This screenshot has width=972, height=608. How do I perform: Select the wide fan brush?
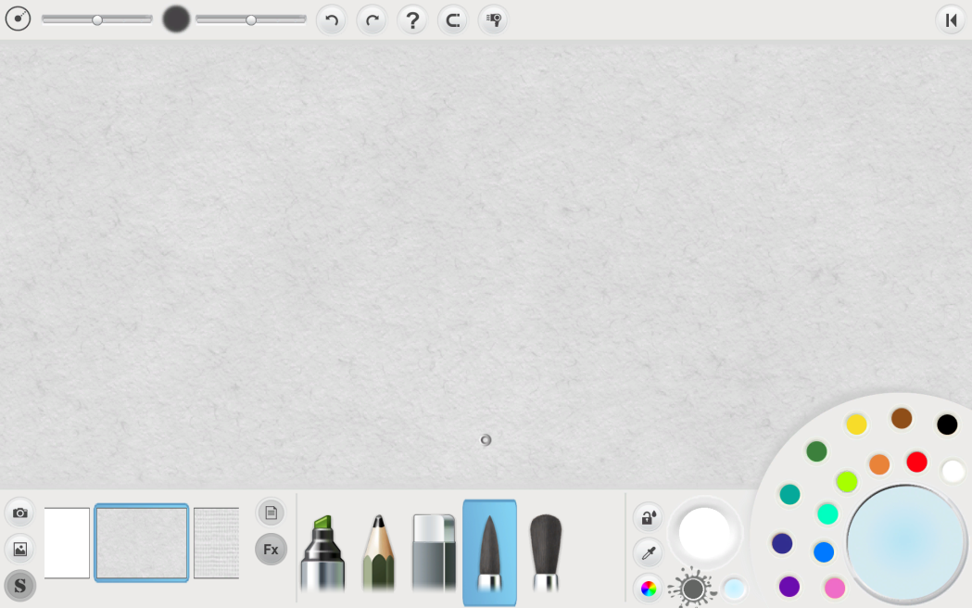[545, 552]
